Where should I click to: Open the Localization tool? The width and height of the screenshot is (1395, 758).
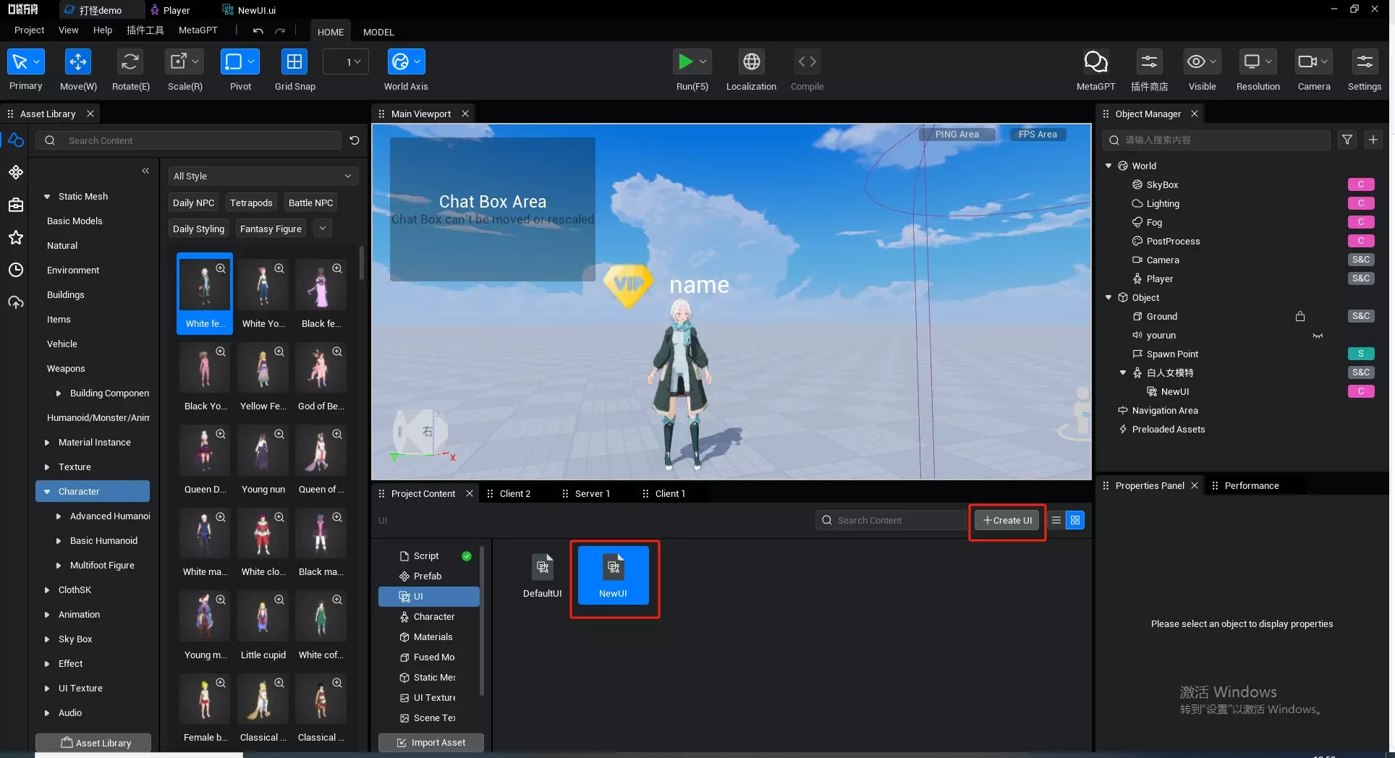[x=751, y=62]
